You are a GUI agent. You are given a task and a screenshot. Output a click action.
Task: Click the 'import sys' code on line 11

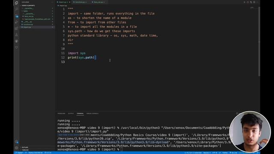[x=77, y=53]
